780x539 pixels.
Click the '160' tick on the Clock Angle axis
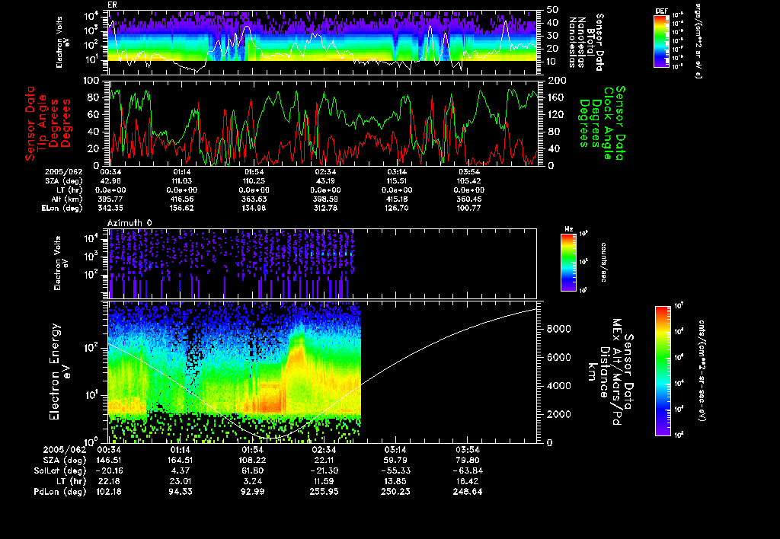pyautogui.click(x=556, y=97)
